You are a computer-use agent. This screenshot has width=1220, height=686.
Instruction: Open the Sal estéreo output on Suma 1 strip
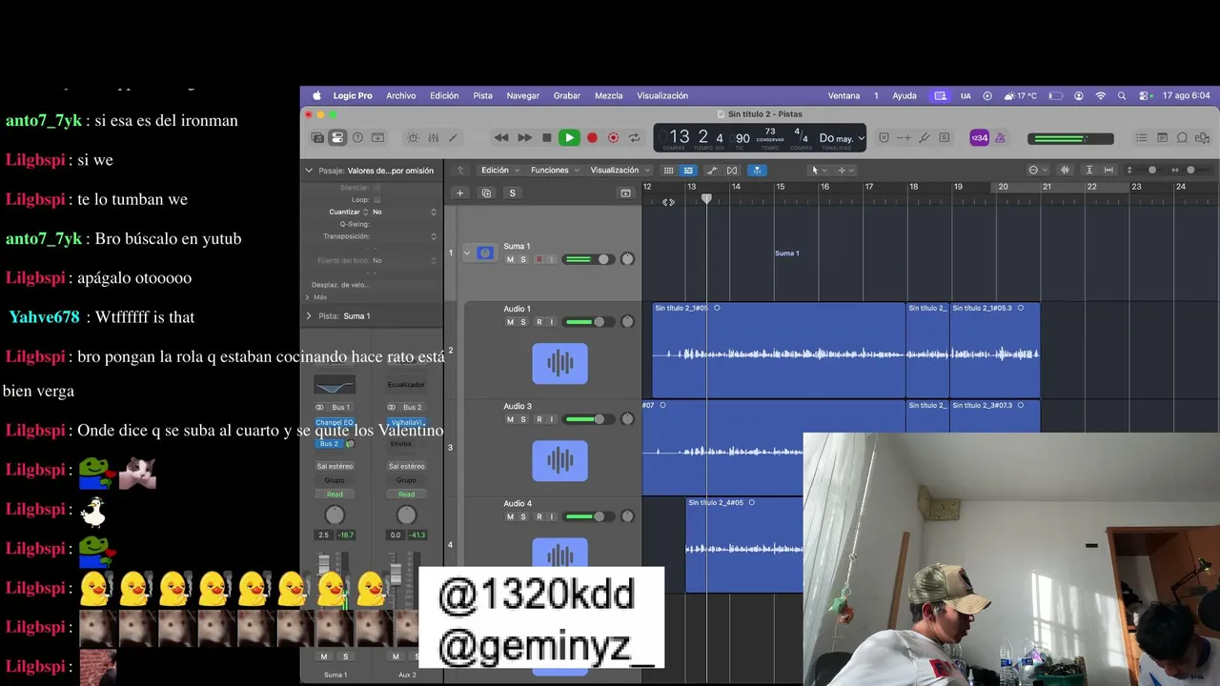(335, 466)
